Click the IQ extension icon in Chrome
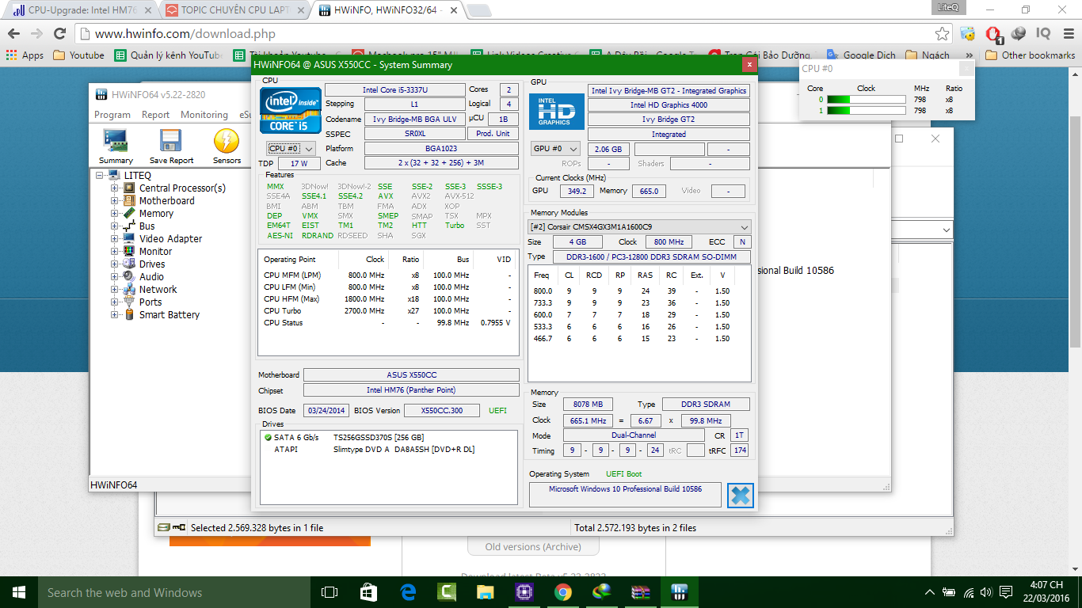The image size is (1082, 608). tap(1043, 34)
